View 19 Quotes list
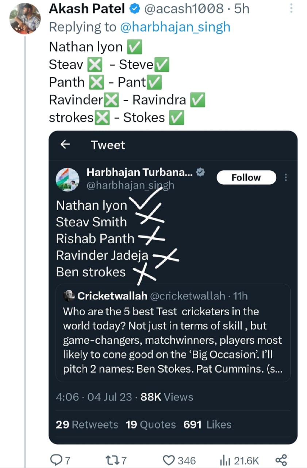The height and width of the screenshot is (468, 307). pos(150,424)
